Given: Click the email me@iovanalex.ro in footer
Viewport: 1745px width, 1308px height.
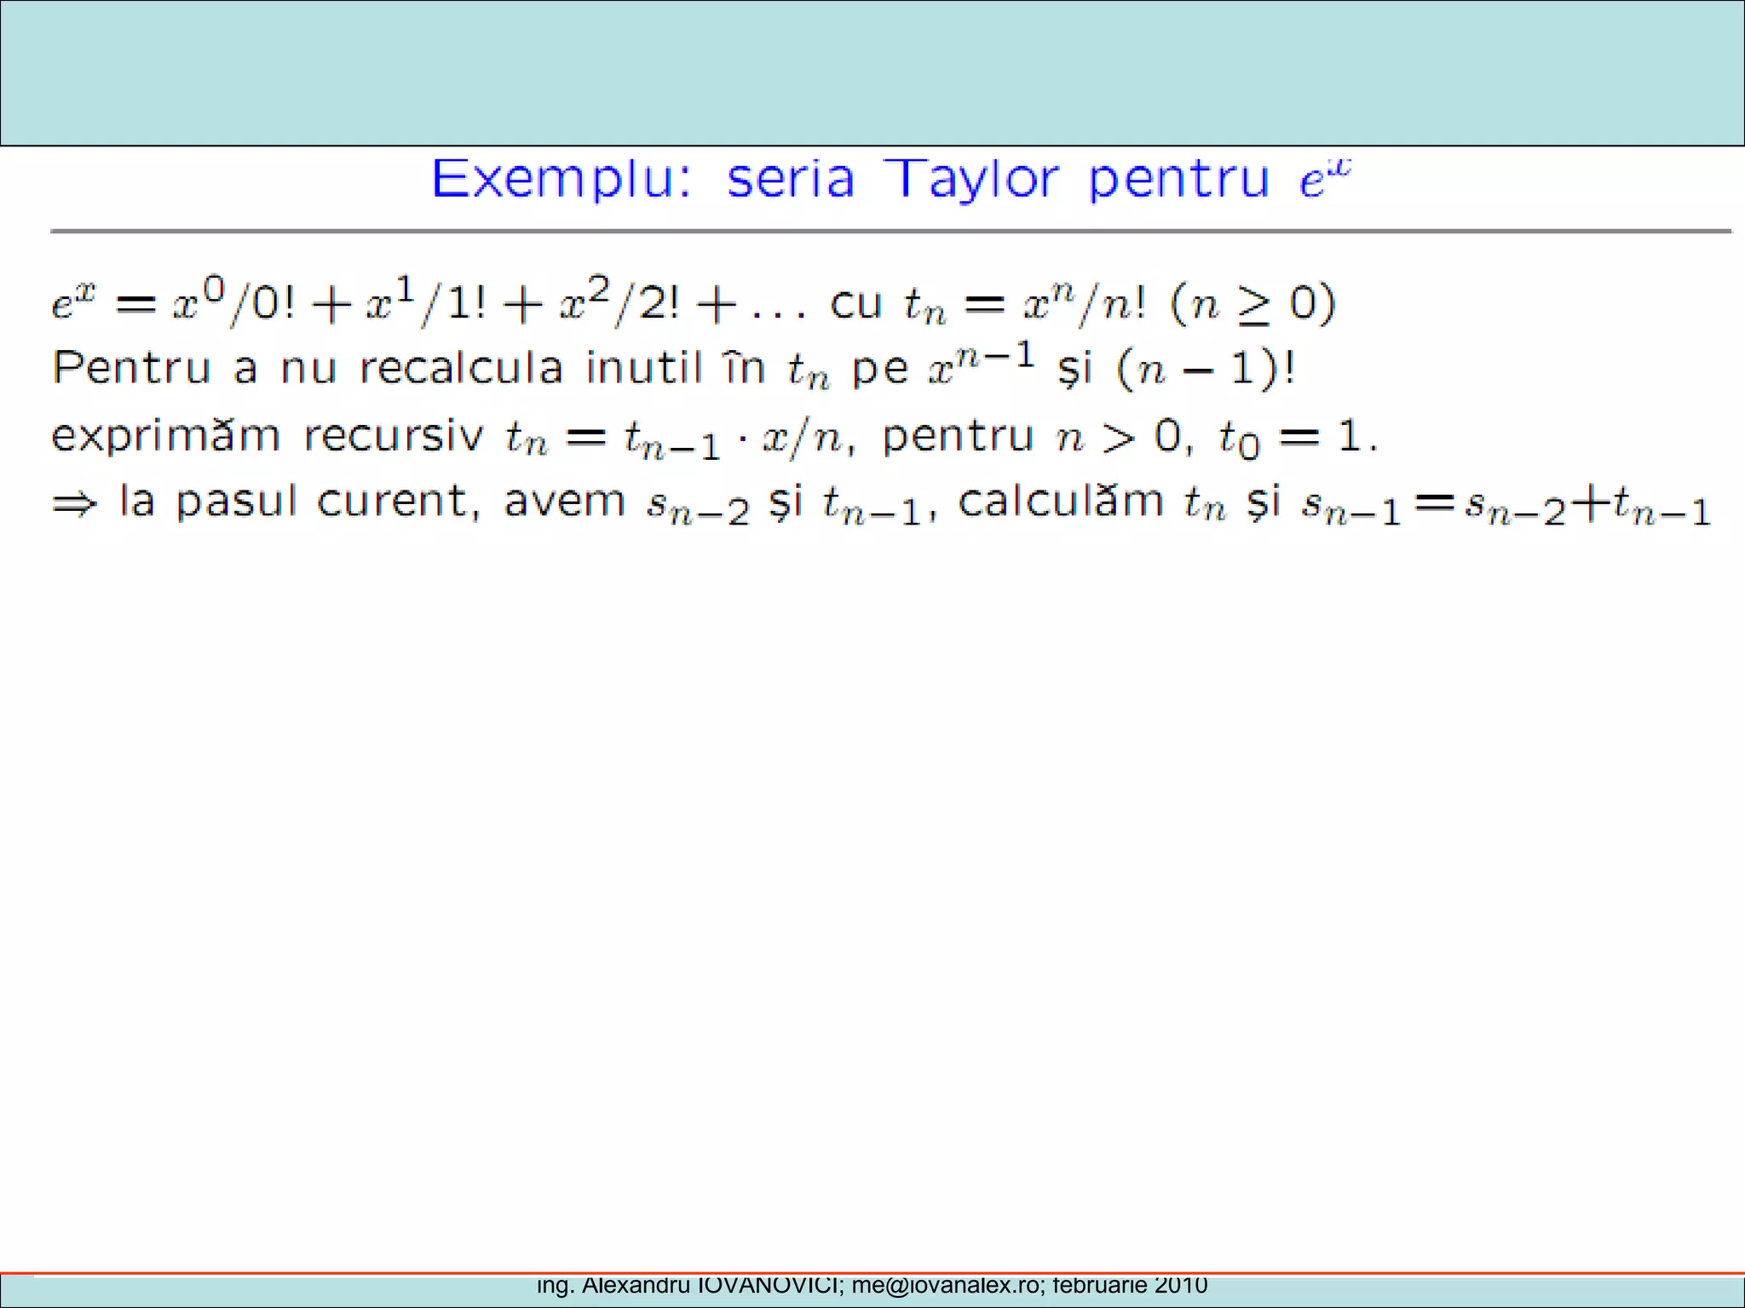Looking at the screenshot, I should 947,1285.
